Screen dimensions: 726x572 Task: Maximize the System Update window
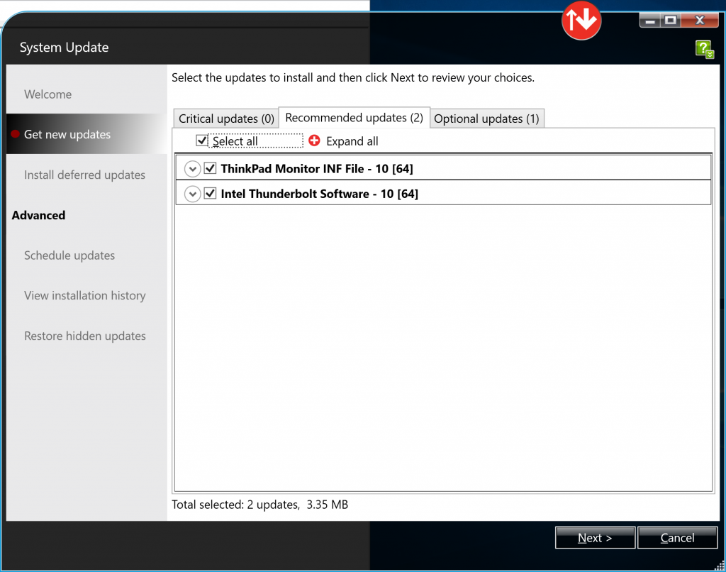[x=670, y=21]
